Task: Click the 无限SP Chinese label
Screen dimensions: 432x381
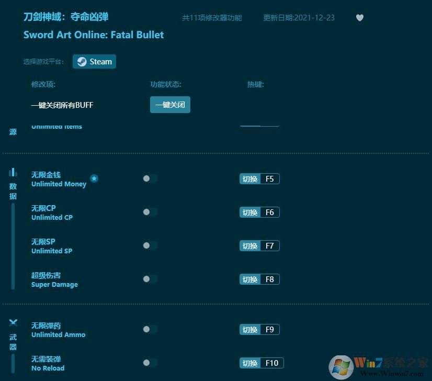Action: tap(43, 242)
